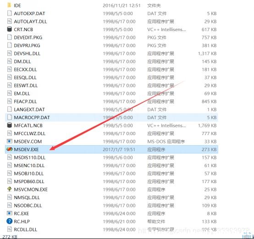The width and height of the screenshot is (254, 239).
Task: Click the LANGEXT.DAT file name
Action: [x=29, y=109]
